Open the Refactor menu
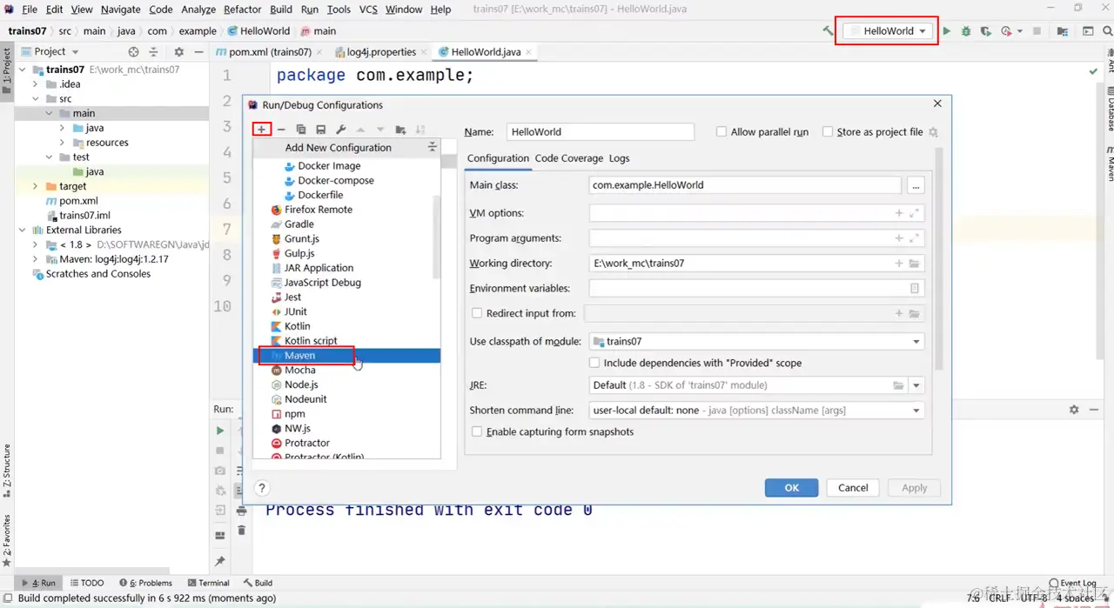The image size is (1114, 608). (x=242, y=9)
